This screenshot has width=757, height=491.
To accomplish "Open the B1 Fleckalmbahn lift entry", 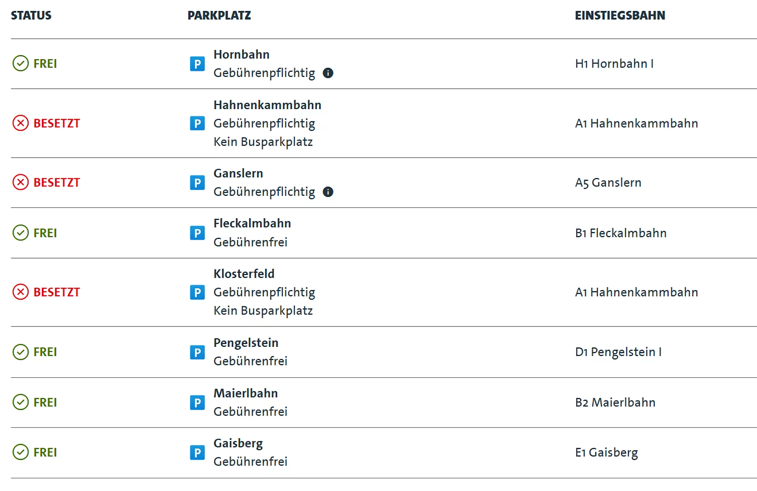I will (621, 233).
